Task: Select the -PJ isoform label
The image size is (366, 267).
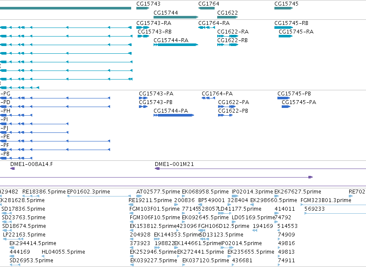Action: 4,128
